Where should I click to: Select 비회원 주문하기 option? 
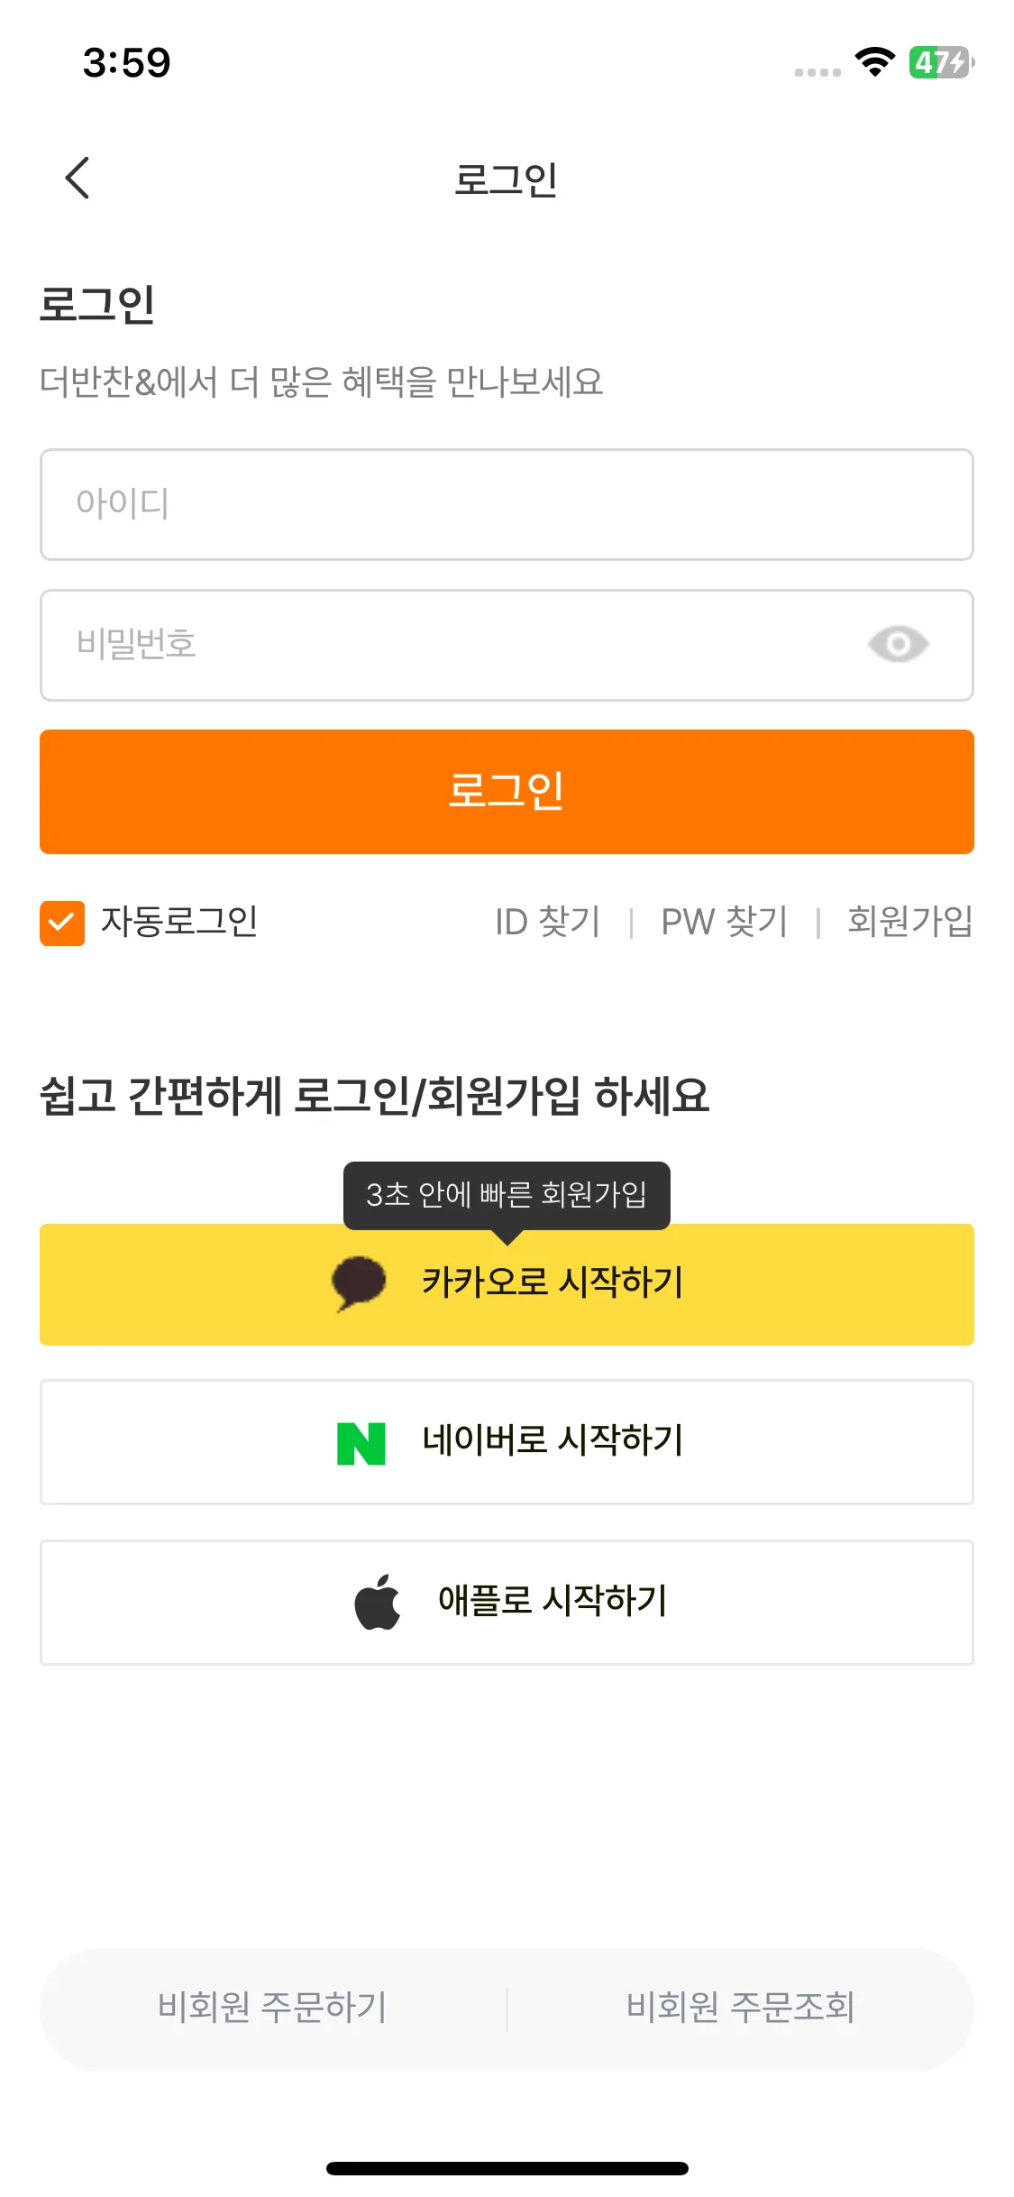point(272,2008)
